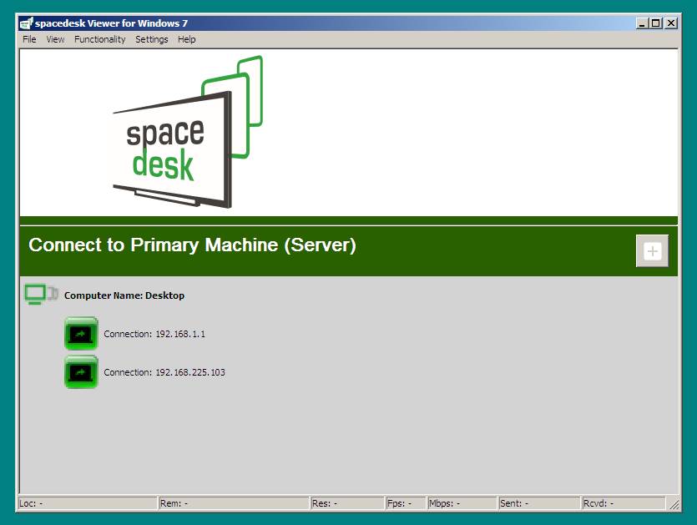Image resolution: width=697 pixels, height=525 pixels.
Task: Click the spacedesk Viewer for Windows 7 title
Action: (111, 23)
